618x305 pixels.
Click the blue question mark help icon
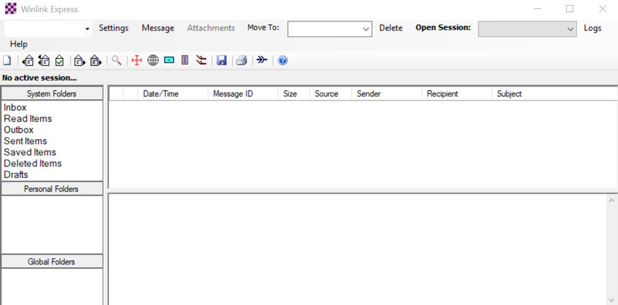coord(283,61)
